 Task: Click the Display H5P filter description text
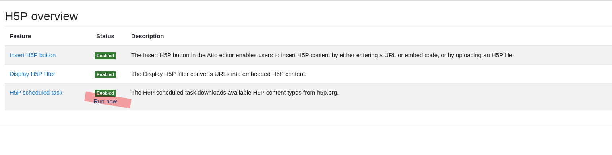click(219, 74)
